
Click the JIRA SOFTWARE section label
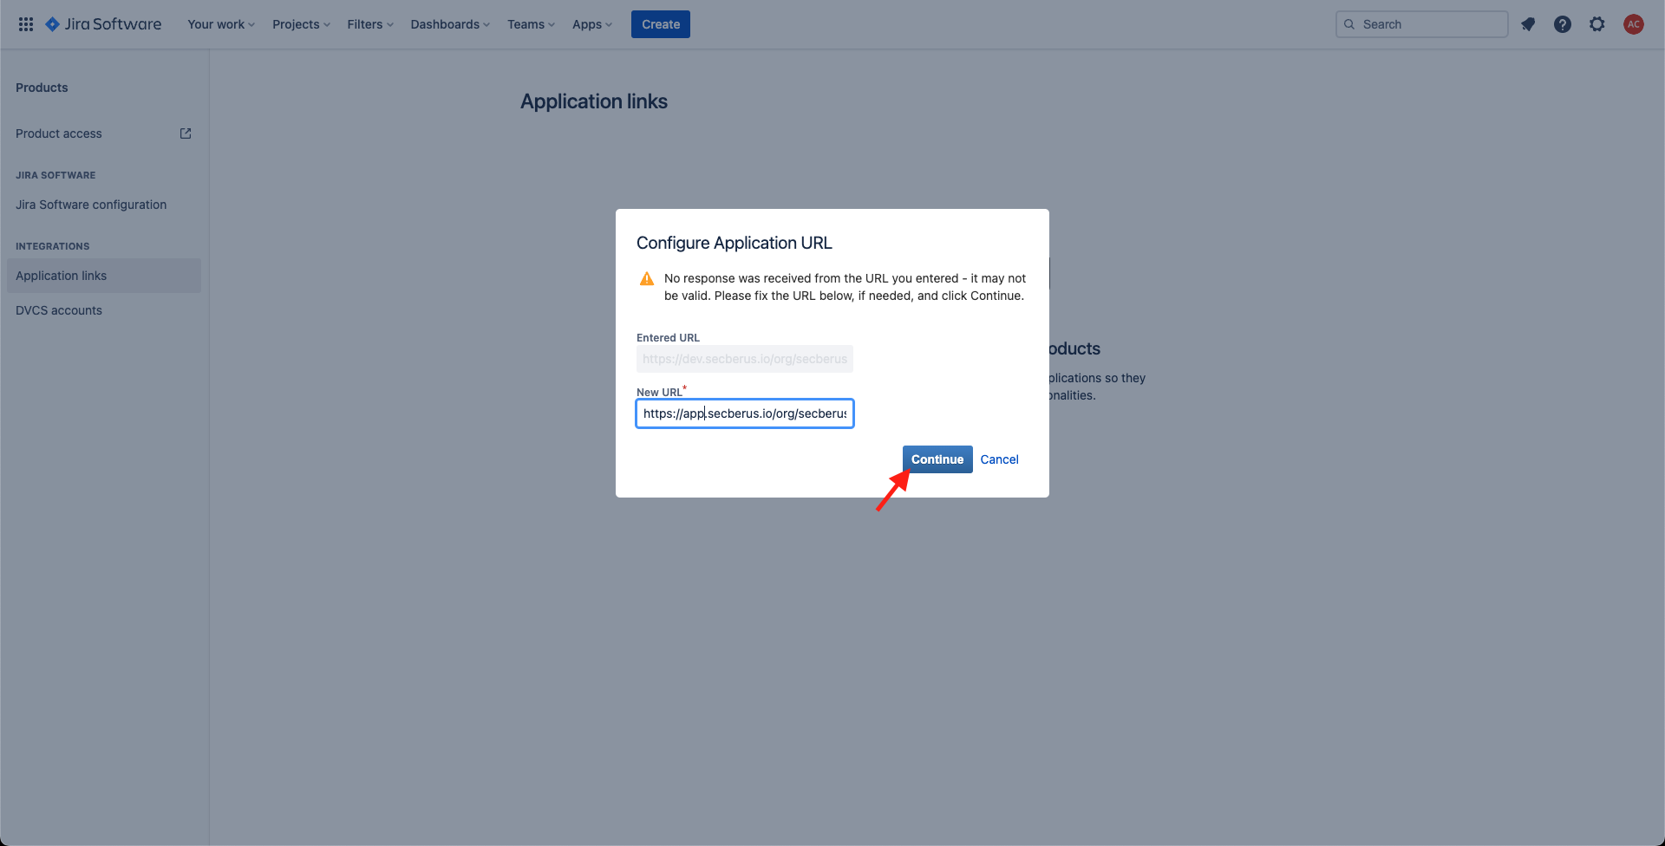coord(55,175)
